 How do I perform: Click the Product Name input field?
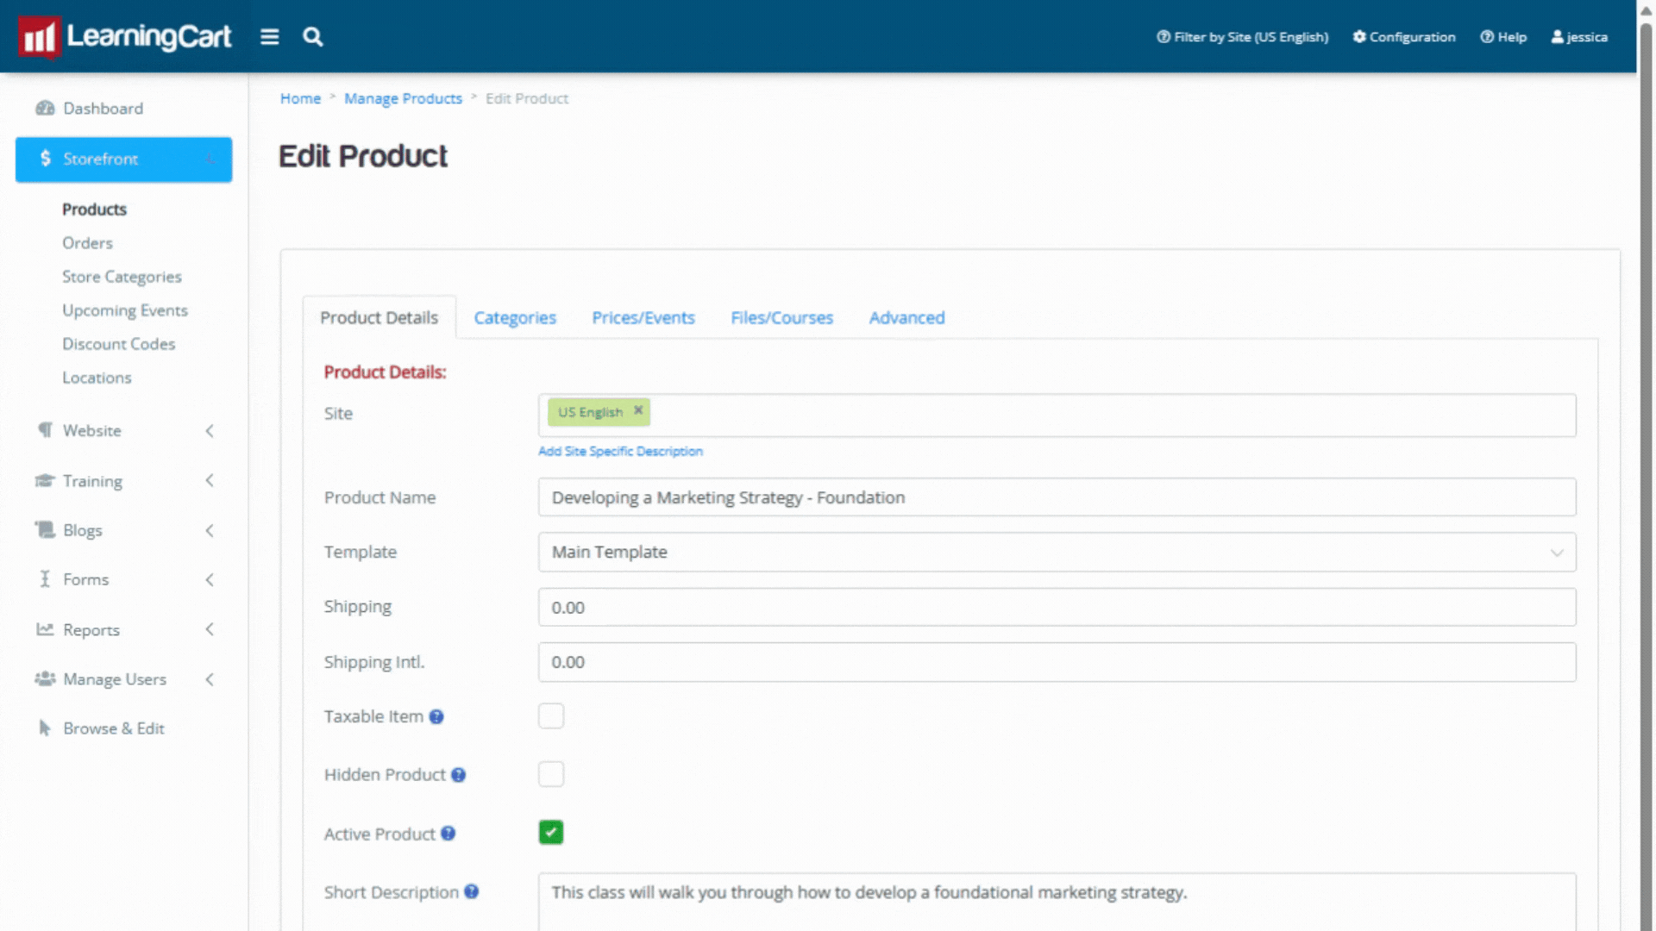(1057, 498)
